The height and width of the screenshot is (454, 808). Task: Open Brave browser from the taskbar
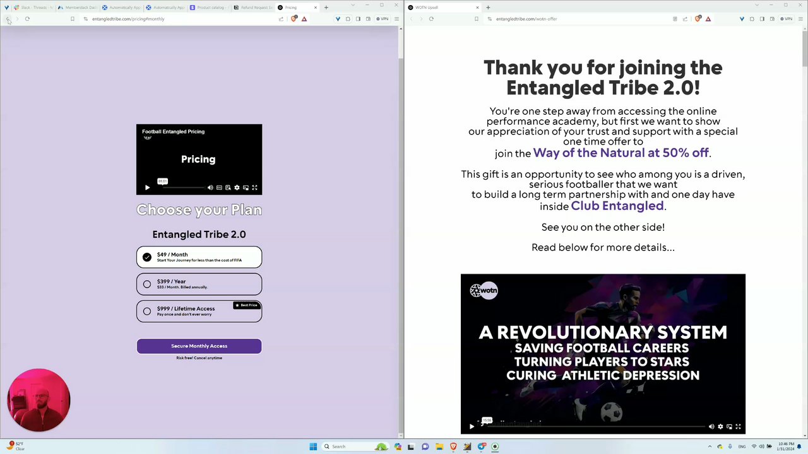point(453,446)
